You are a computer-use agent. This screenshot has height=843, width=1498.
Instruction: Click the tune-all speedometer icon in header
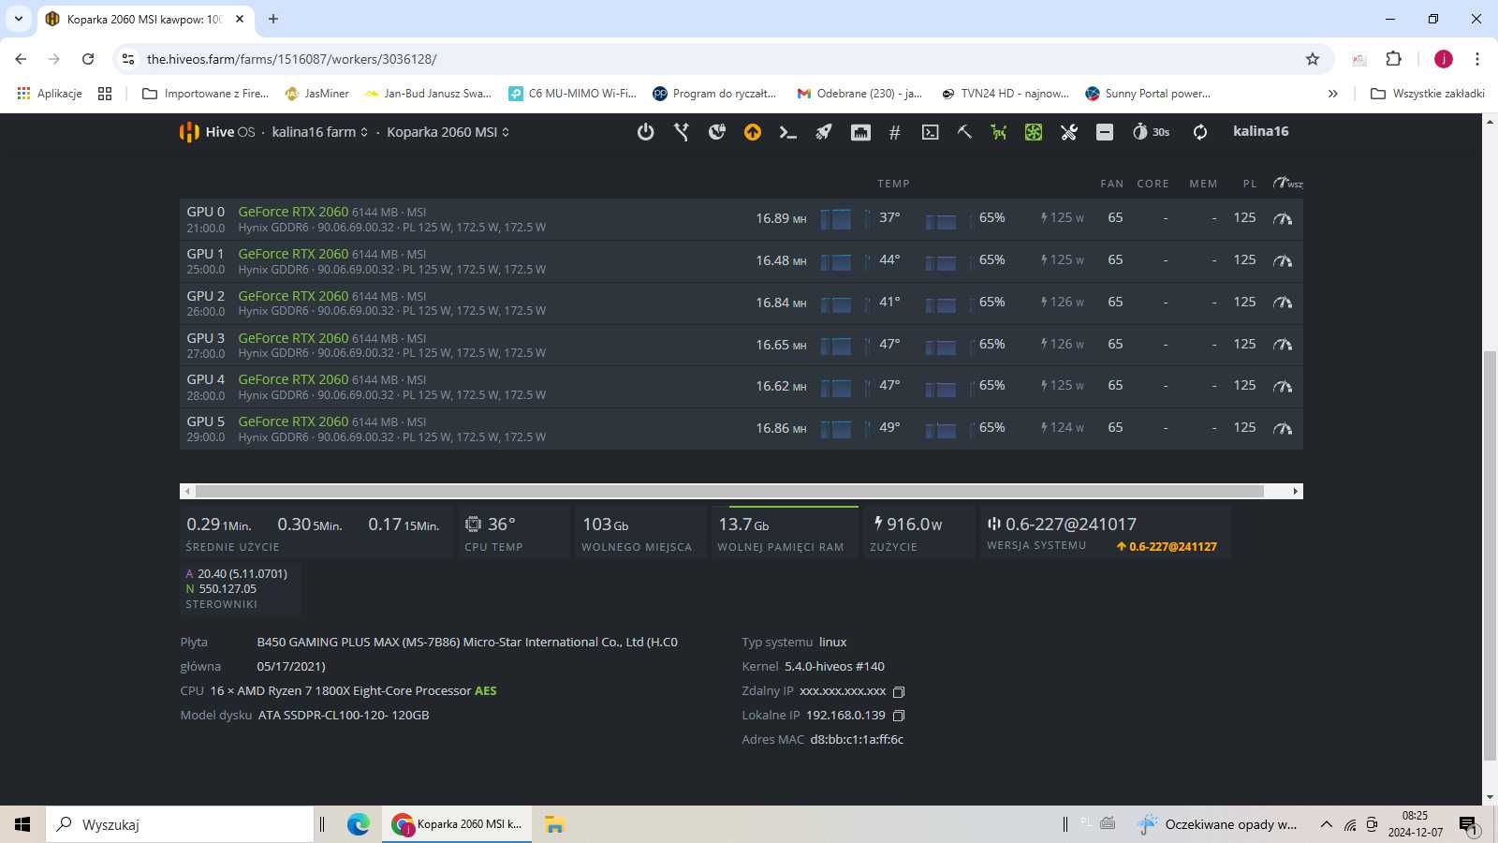1287,183
